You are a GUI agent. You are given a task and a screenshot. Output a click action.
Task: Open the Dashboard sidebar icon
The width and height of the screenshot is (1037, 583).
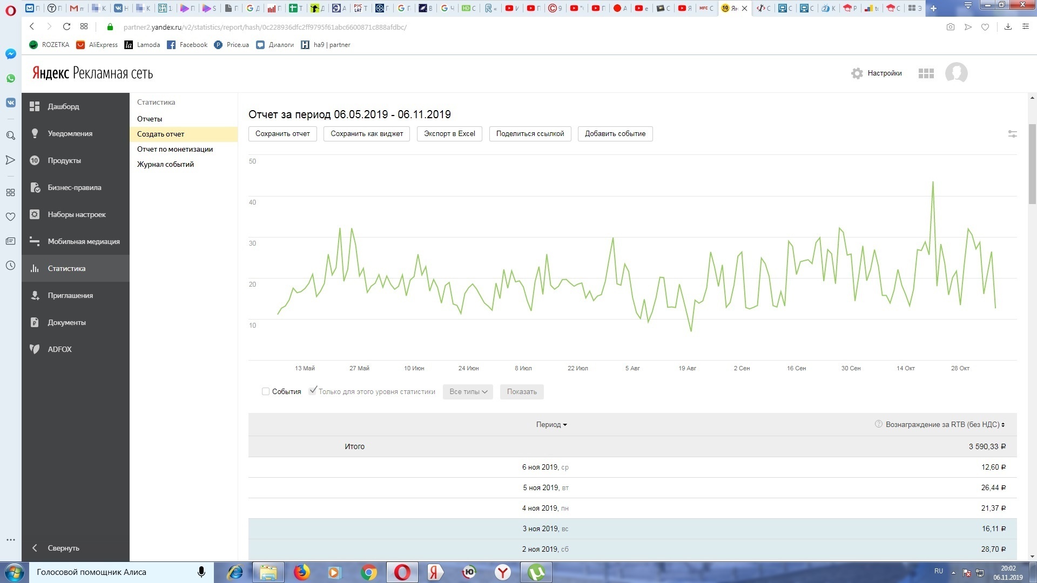point(35,106)
